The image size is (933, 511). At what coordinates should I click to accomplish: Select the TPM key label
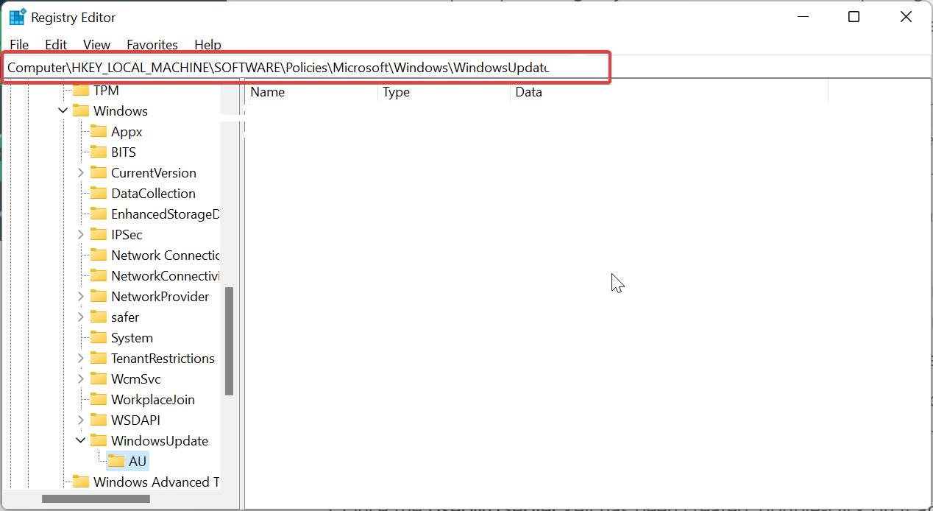[x=106, y=91]
